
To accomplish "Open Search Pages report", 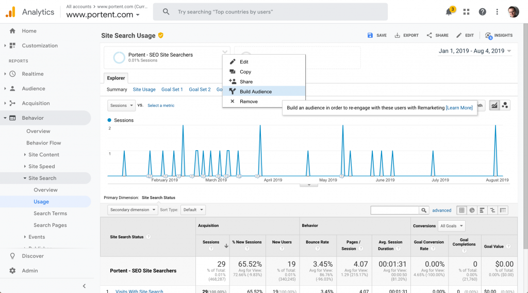I will point(50,225).
